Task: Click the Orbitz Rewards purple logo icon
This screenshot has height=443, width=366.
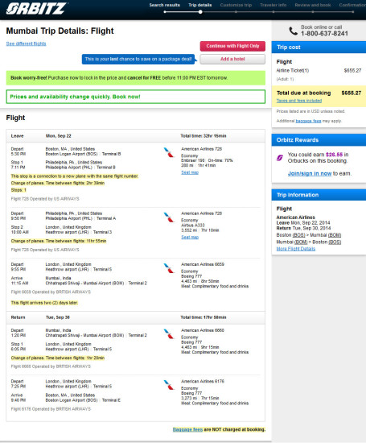Action: coord(280,158)
